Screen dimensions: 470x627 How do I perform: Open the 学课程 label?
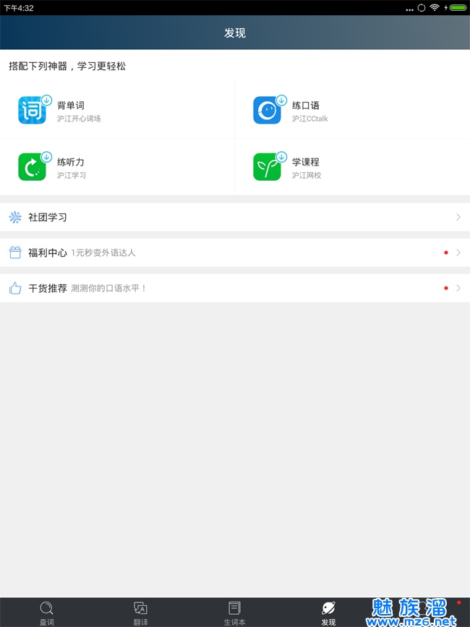click(x=306, y=162)
